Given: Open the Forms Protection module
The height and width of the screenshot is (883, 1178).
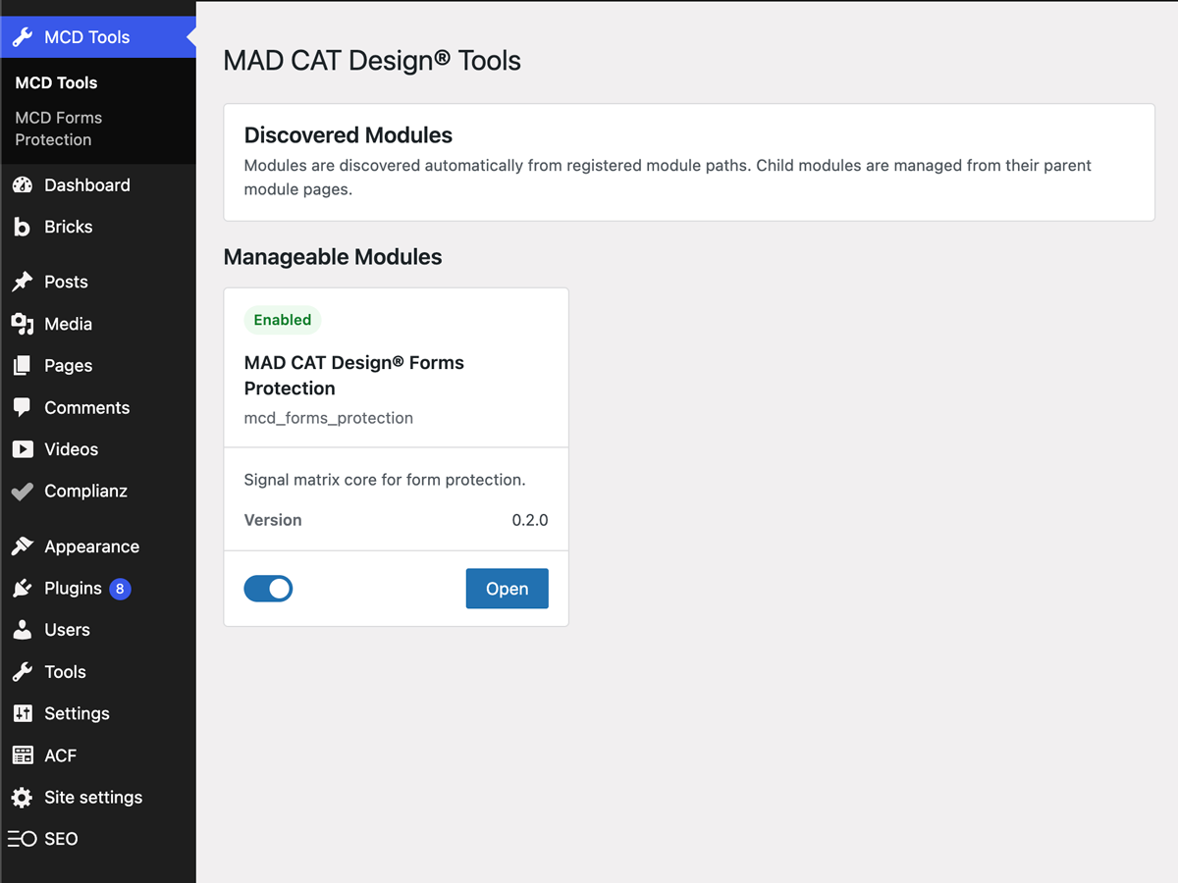Looking at the screenshot, I should (508, 589).
